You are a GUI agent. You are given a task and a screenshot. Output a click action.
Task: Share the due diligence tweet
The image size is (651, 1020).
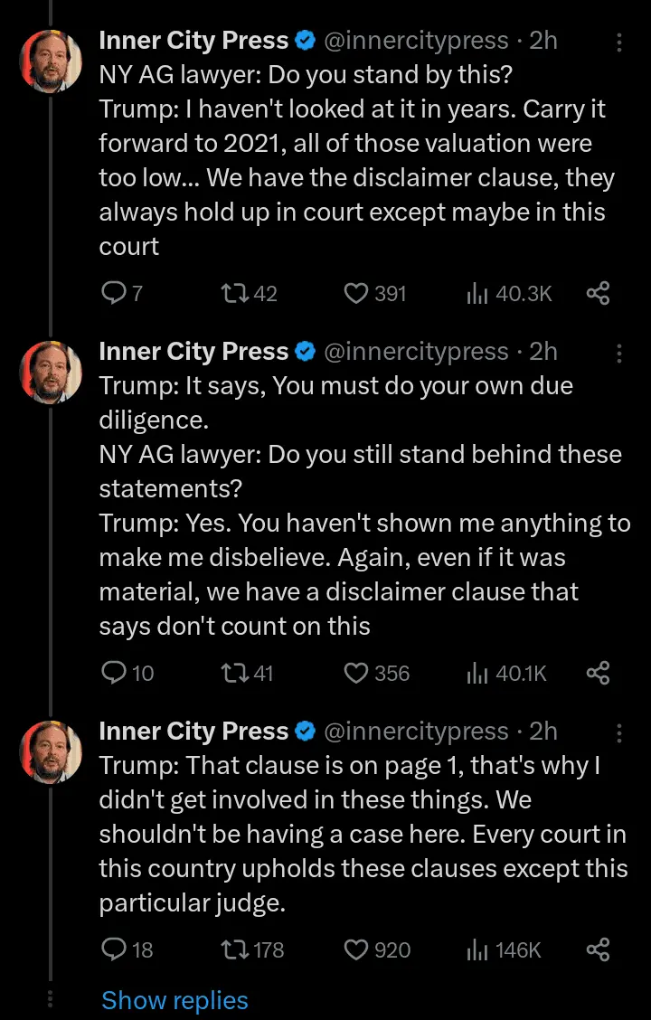tap(598, 673)
